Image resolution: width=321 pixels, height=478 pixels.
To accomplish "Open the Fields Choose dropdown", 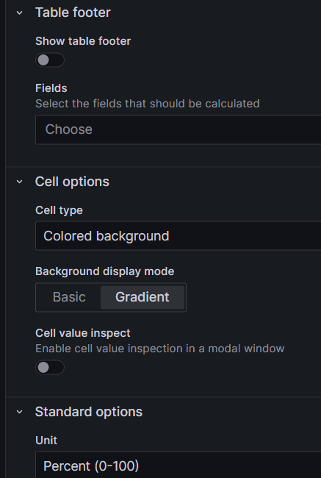I will coord(178,129).
